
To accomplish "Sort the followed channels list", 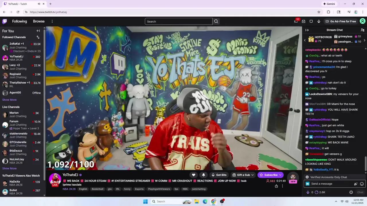I will (x=38, y=37).
